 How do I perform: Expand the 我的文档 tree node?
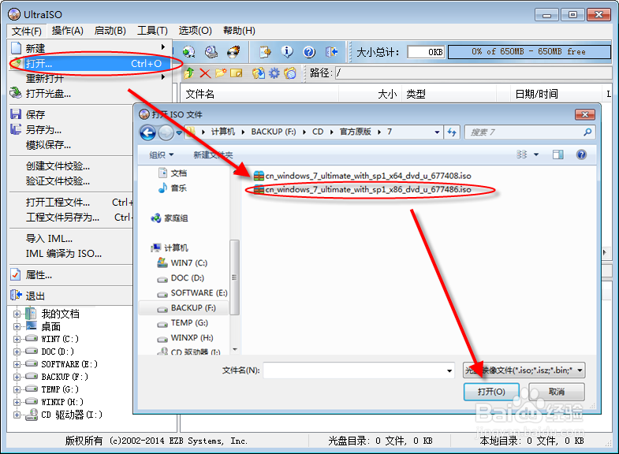tap(17, 314)
